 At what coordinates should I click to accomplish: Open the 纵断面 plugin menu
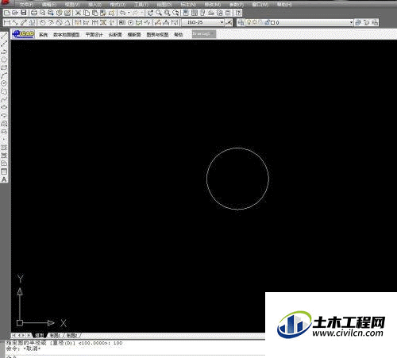point(115,34)
